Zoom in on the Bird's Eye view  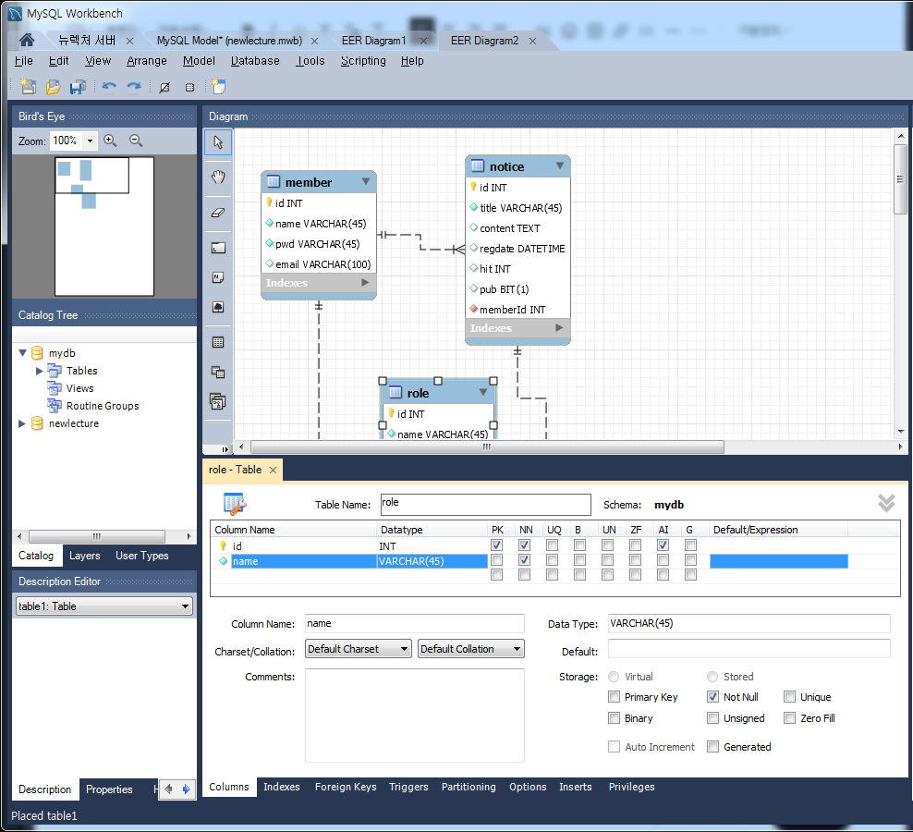[110, 141]
